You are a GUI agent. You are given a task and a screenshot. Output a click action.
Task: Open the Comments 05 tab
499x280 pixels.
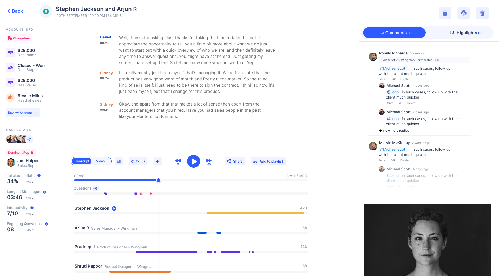[394, 33]
